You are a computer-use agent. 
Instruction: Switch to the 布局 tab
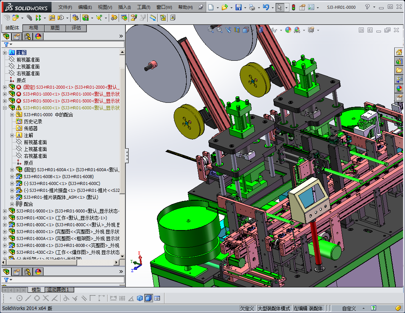33,28
